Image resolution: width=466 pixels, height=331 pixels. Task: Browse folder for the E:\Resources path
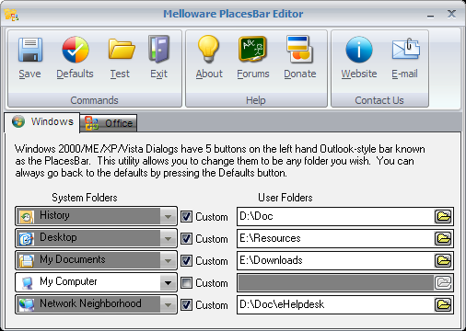[443, 238]
